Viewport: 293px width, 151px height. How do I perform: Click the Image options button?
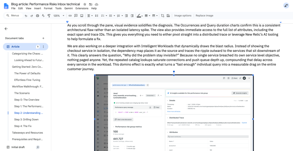tap(183, 16)
